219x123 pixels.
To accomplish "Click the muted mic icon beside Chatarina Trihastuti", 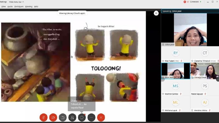I will coord(218,61).
